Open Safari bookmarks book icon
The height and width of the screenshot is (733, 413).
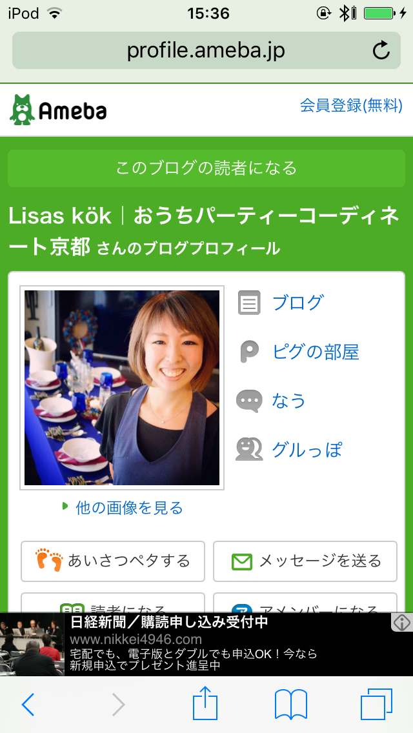[x=290, y=704]
